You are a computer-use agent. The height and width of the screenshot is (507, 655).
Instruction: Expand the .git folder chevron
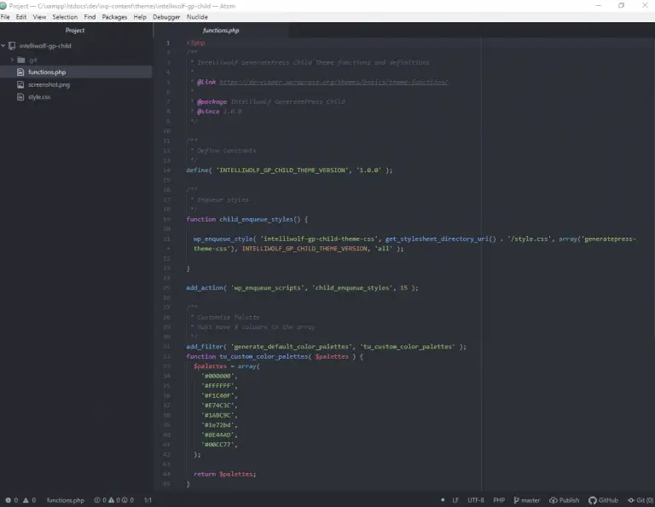pos(12,60)
